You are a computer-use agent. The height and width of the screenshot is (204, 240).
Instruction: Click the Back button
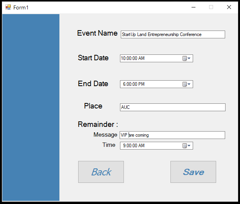(x=101, y=172)
